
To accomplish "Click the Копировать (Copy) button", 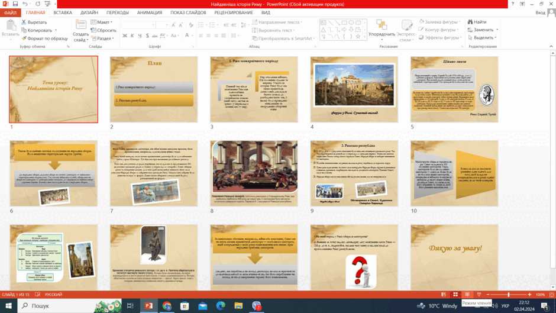I will click(37, 30).
